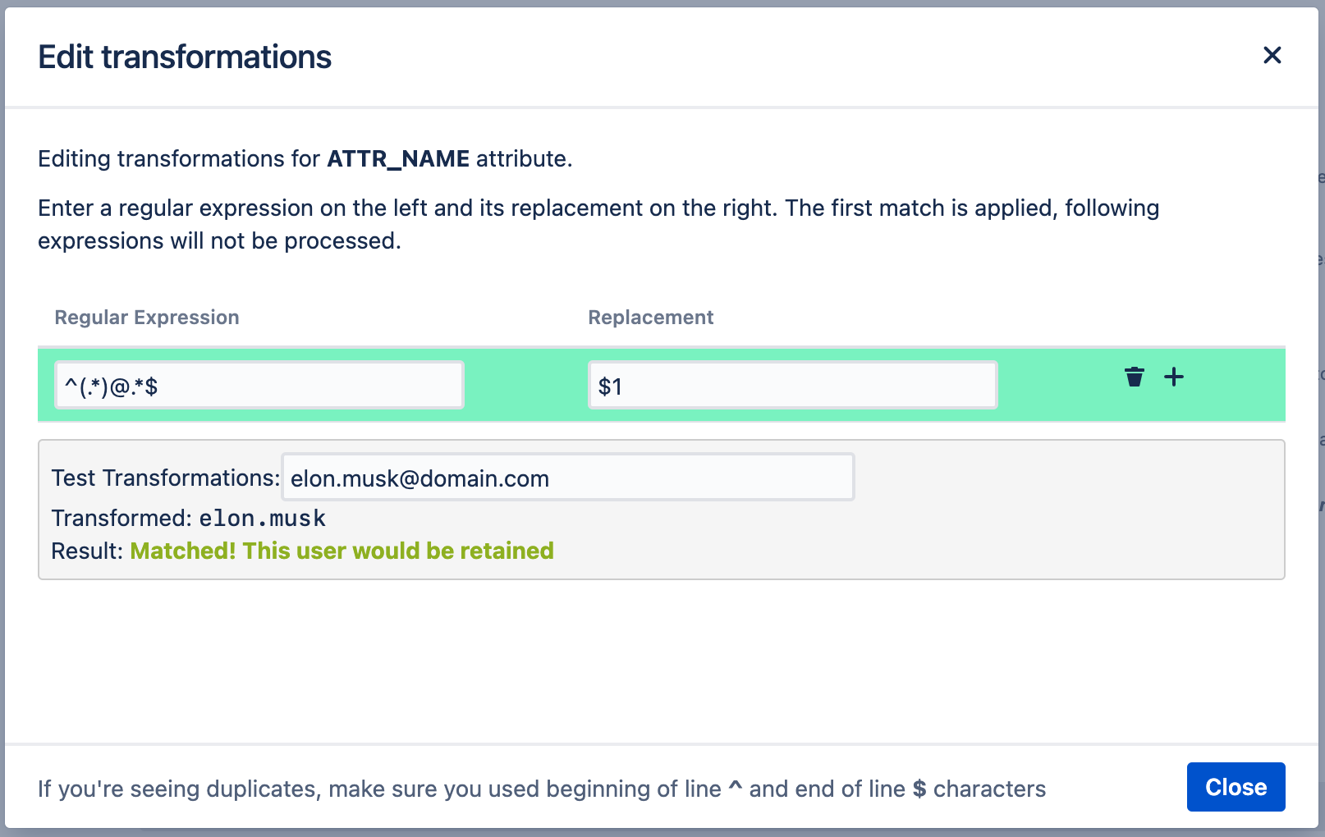
Task: Click the Replacement column header
Action: coord(650,318)
